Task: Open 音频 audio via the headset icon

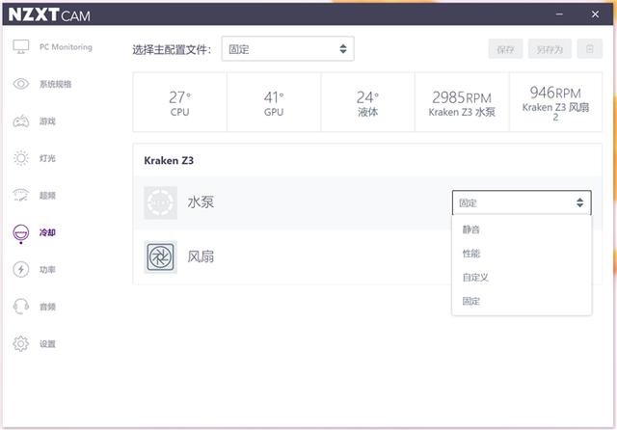Action: tap(21, 307)
